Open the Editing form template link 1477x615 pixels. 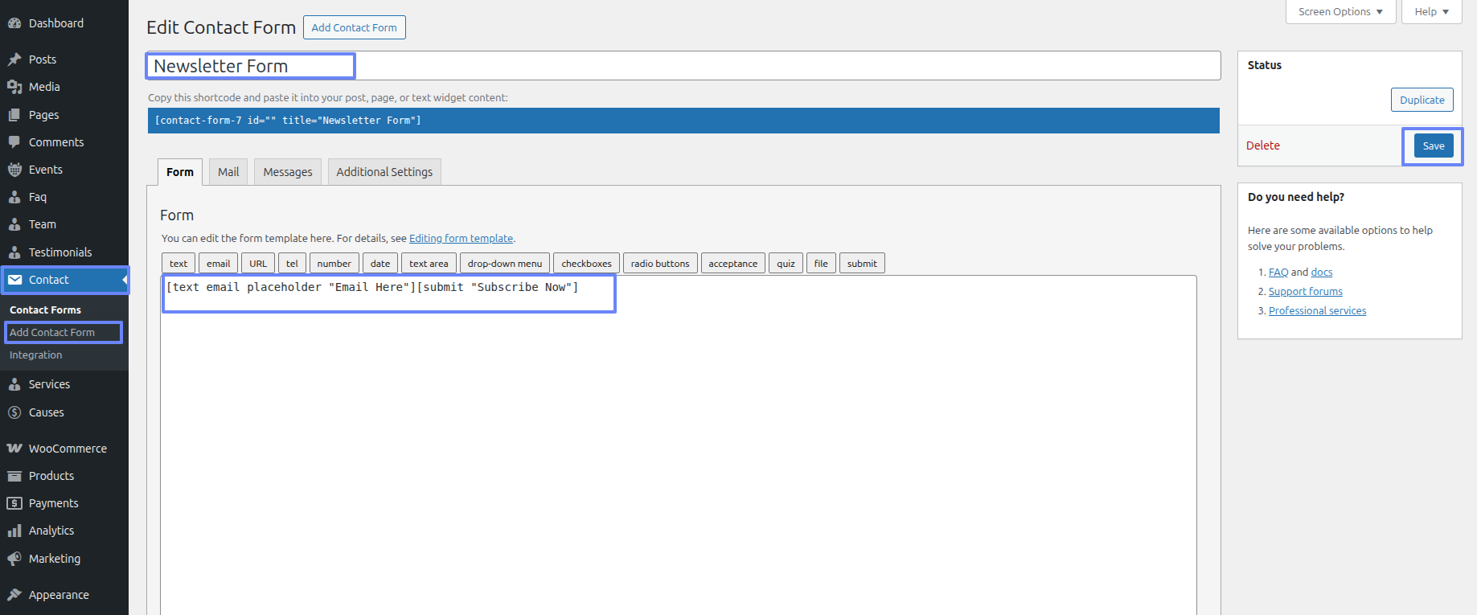pos(461,239)
